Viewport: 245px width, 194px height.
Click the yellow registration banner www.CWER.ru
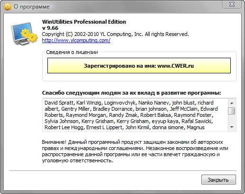point(139,66)
